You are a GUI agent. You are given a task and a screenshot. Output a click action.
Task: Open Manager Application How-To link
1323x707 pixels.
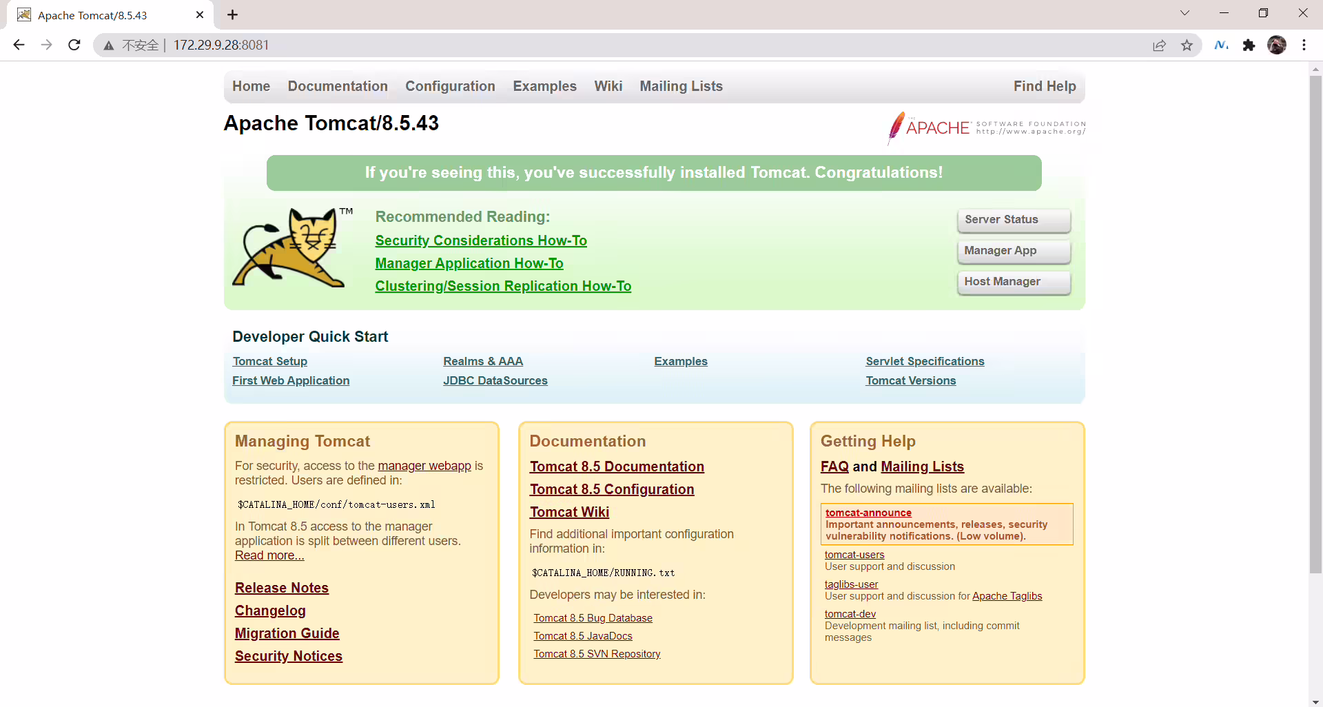pyautogui.click(x=469, y=263)
